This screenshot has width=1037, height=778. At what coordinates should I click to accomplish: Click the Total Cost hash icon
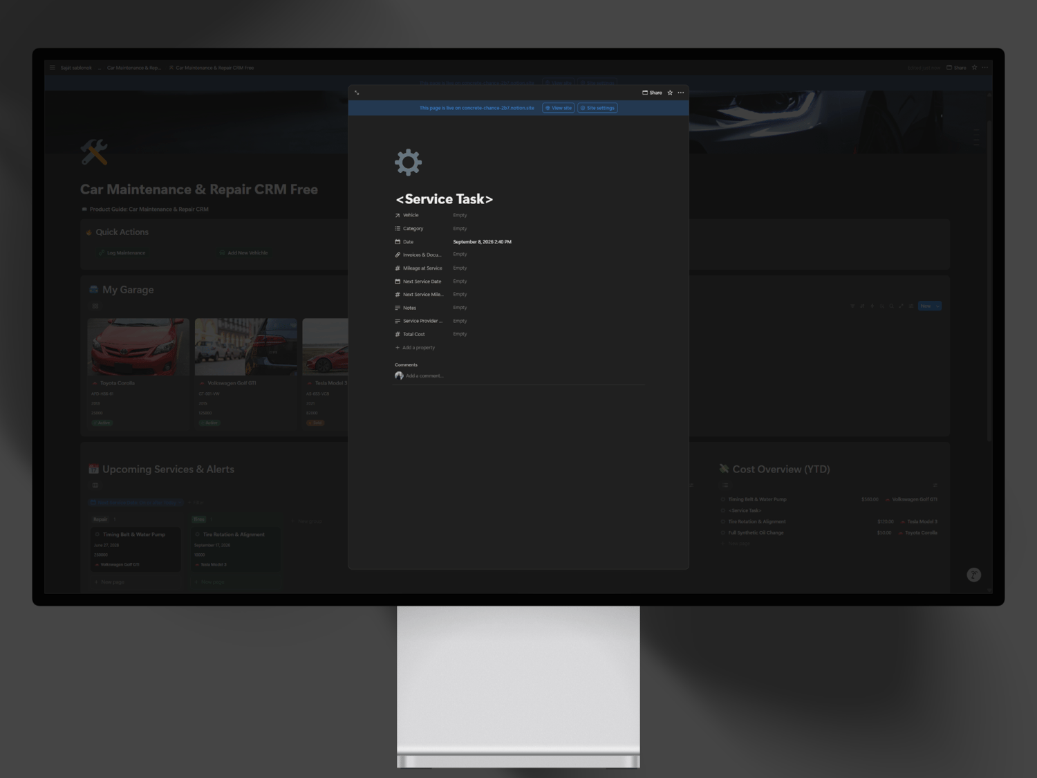[x=398, y=334]
